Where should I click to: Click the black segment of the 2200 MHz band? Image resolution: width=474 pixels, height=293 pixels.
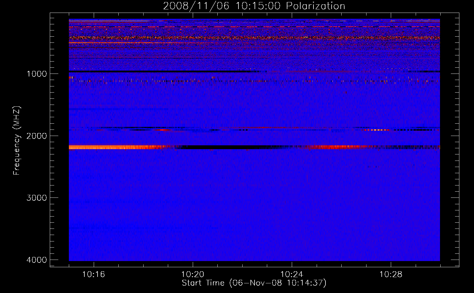[226, 147]
